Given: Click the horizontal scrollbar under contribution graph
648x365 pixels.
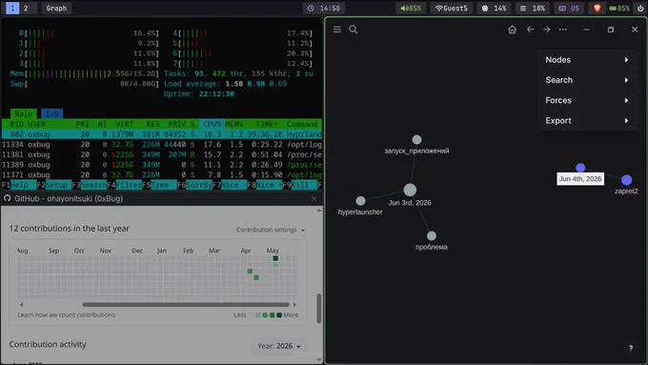Looking at the screenshot, I should point(186,305).
